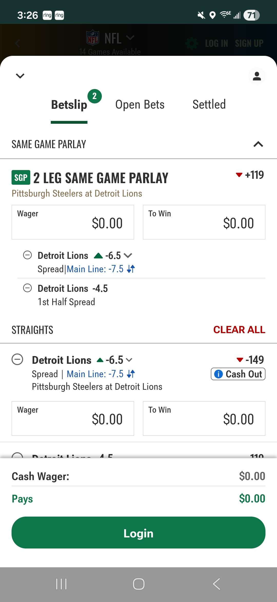
Task: Open straight bet -6.5 spread dropdown
Action: 129,360
